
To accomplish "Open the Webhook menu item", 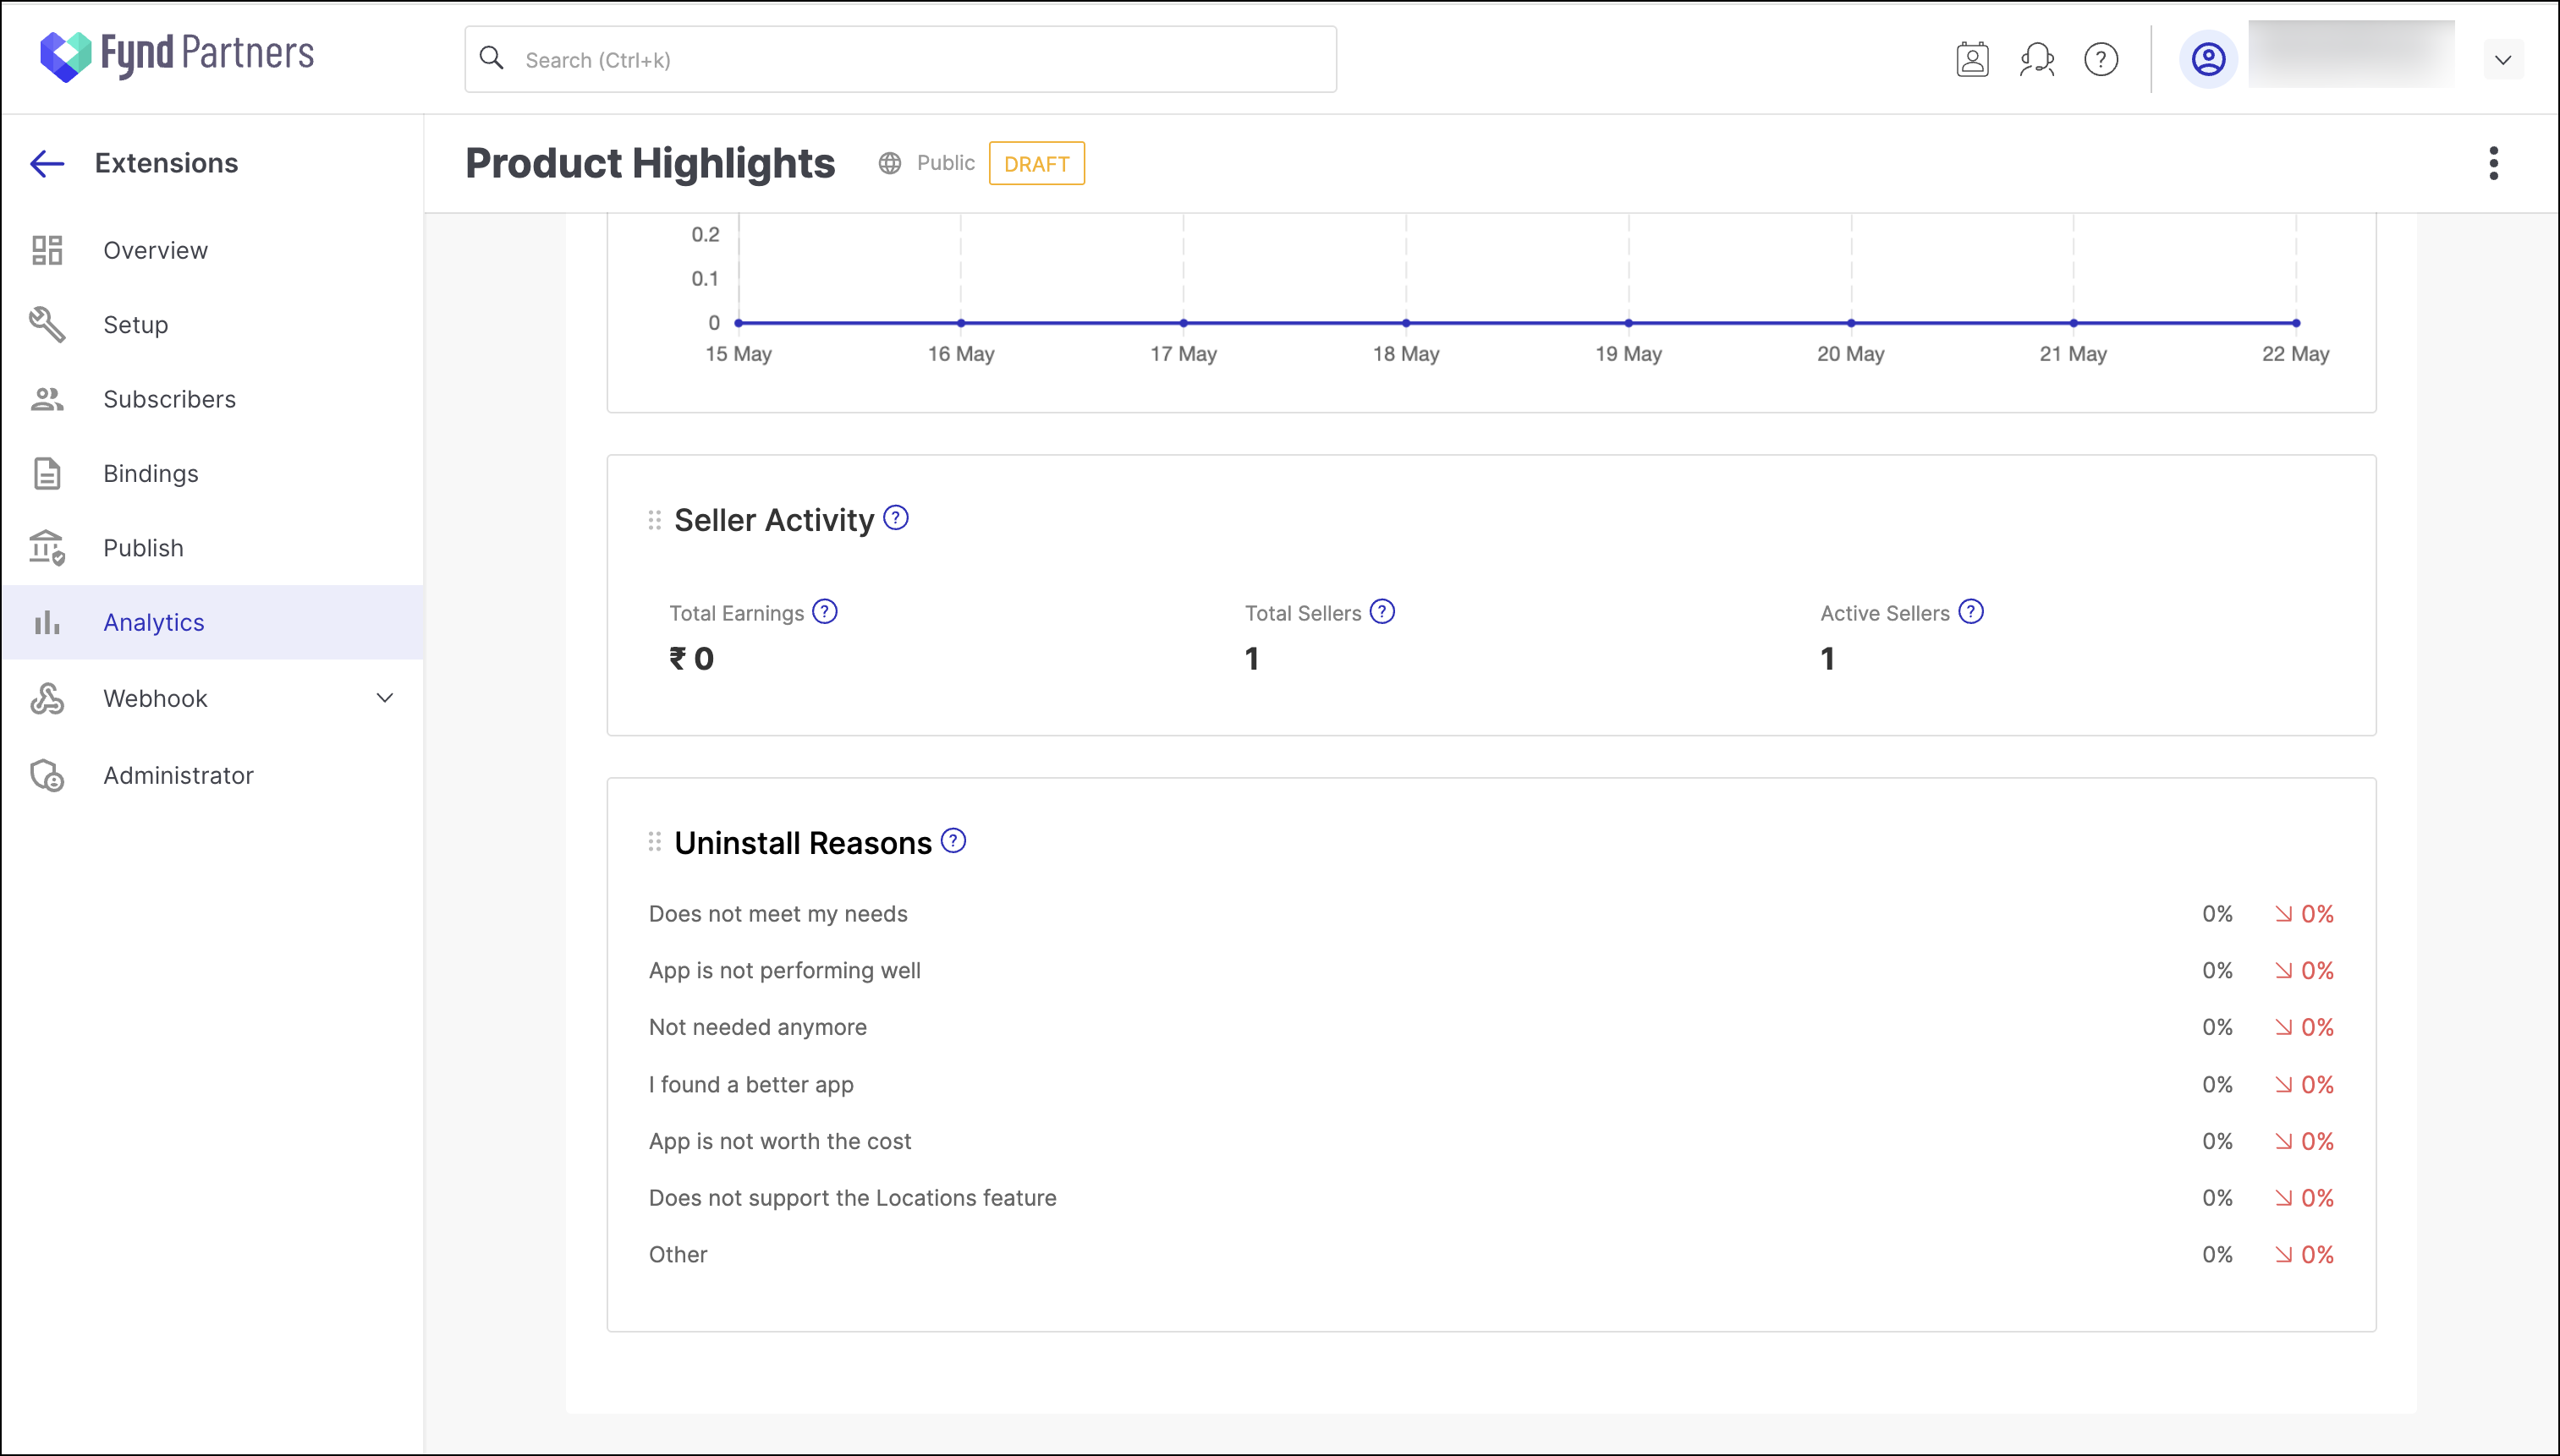I will 212,698.
